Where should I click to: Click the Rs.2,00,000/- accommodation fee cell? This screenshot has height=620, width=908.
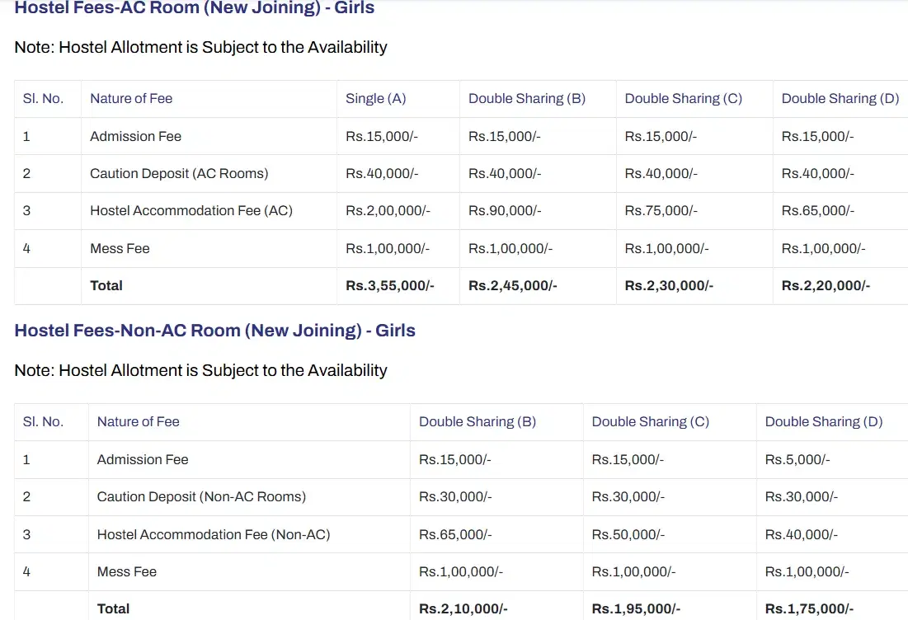point(388,210)
